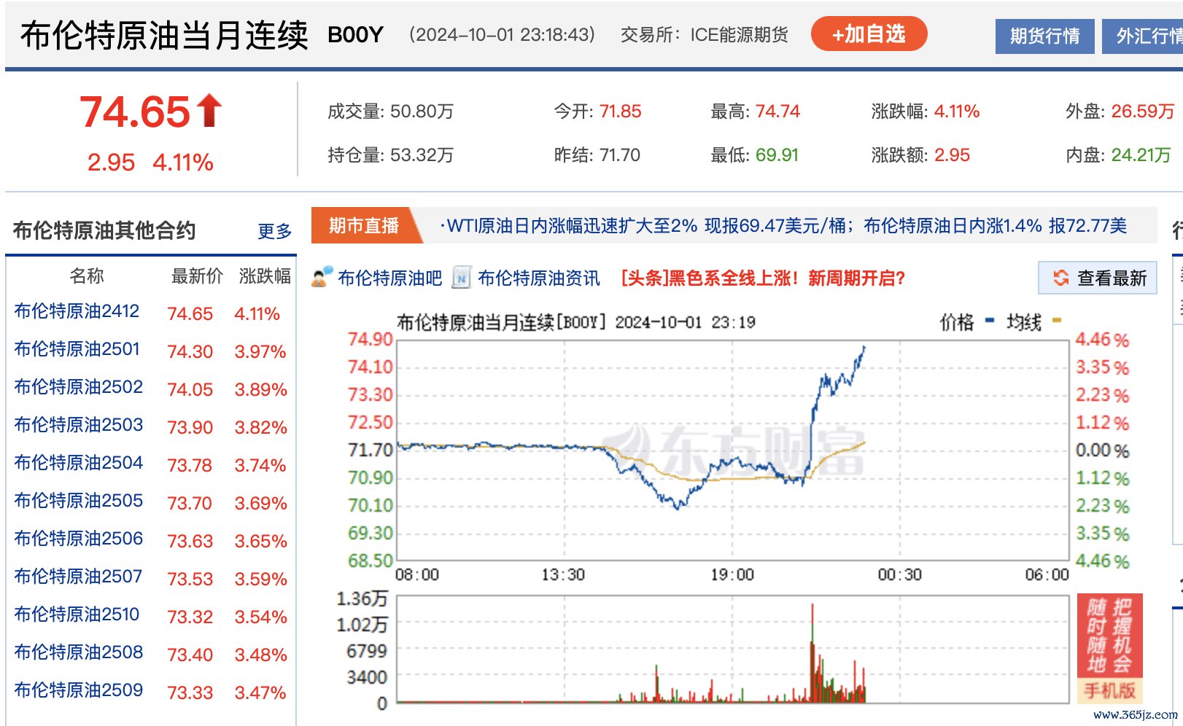
Task: Click the refresh icon in 查看最新
Action: point(1061,278)
